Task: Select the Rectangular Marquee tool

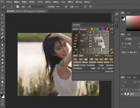Action: click(x=2, y=19)
